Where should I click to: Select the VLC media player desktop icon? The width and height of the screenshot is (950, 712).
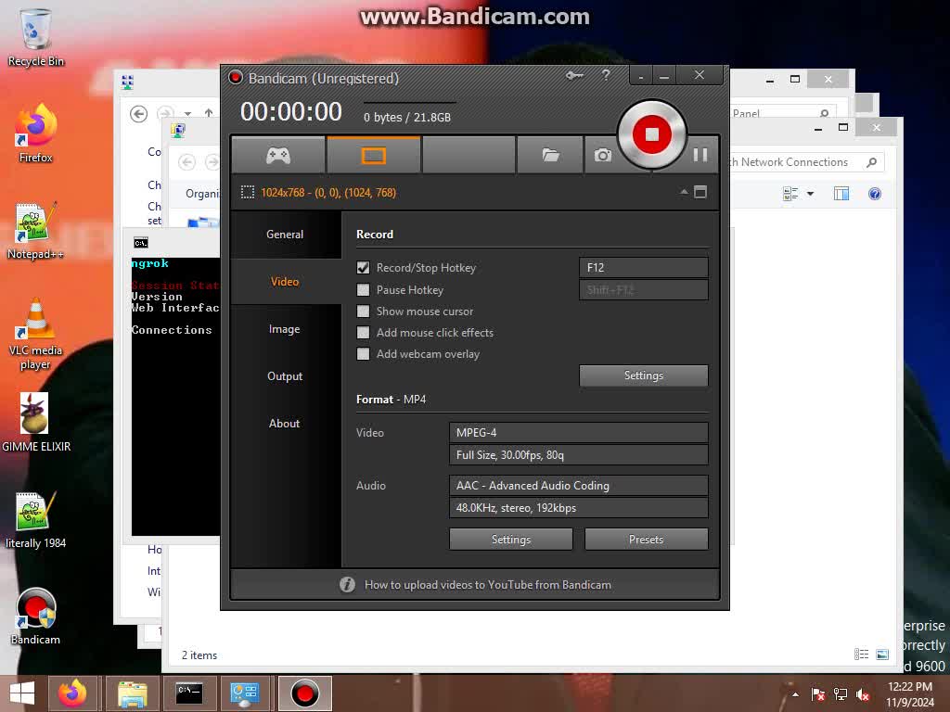tap(36, 334)
